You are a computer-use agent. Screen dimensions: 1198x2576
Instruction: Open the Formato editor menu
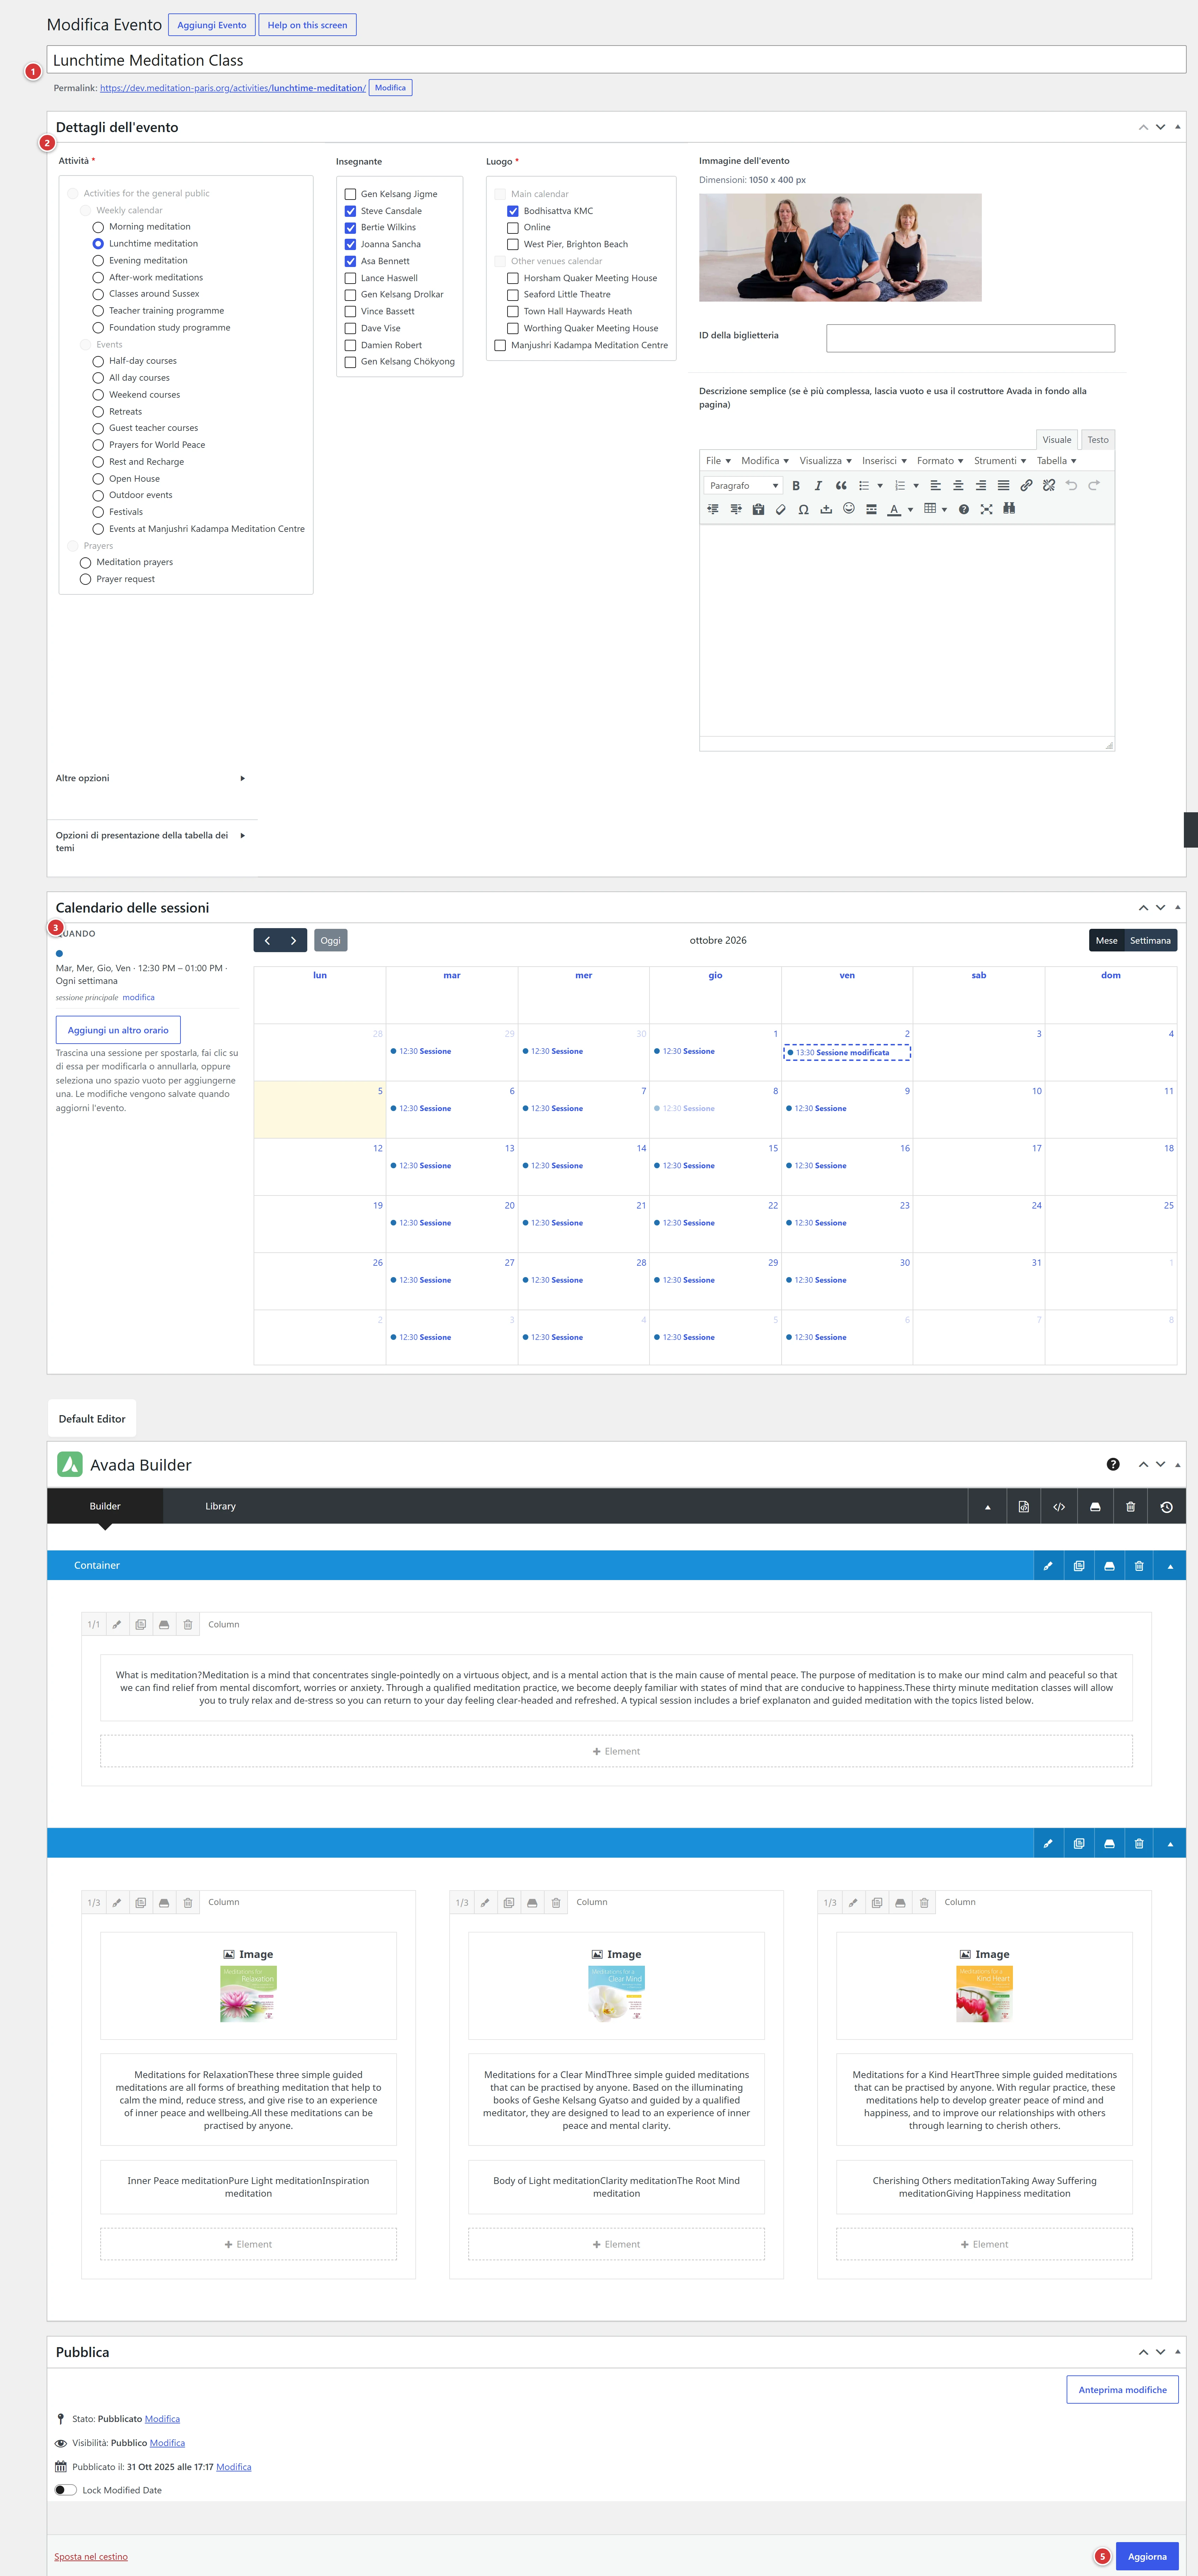click(x=940, y=461)
